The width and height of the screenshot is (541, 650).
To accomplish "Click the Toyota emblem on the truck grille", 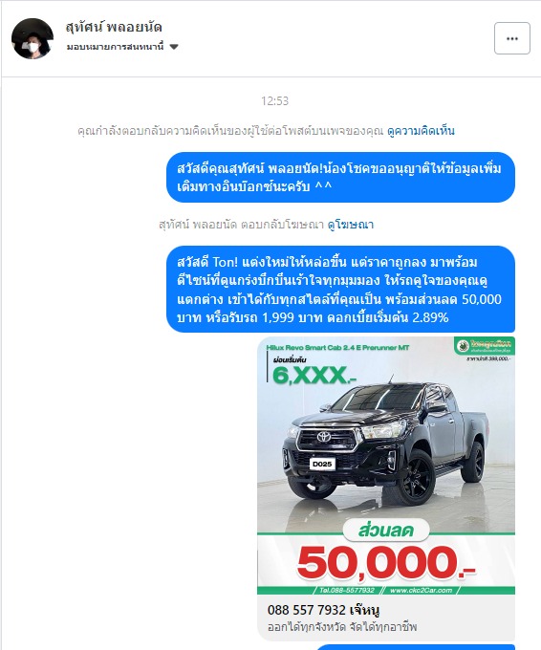I will click(x=324, y=437).
